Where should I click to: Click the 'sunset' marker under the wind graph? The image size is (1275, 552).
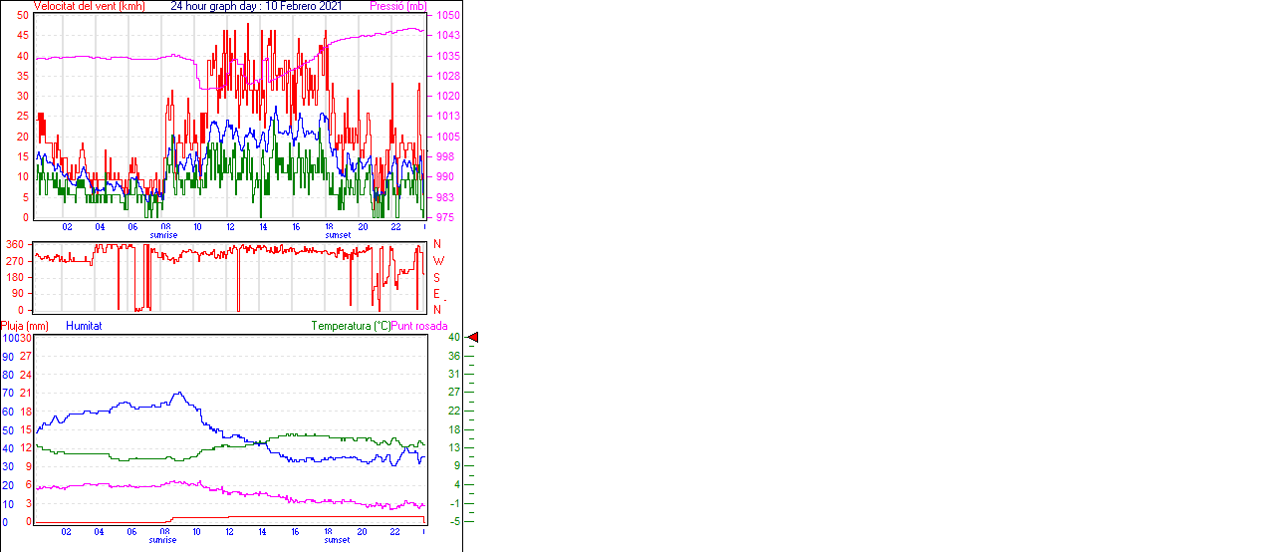pos(337,235)
